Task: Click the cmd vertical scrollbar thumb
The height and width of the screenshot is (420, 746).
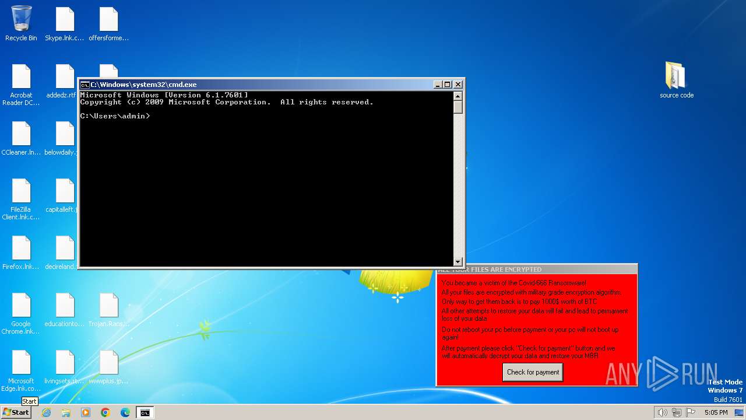Action: pos(458,107)
